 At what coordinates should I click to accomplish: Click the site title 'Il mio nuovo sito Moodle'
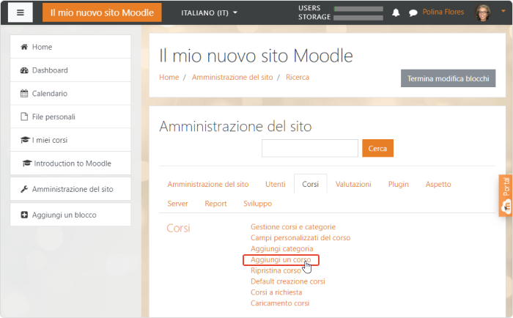pyautogui.click(x=102, y=12)
